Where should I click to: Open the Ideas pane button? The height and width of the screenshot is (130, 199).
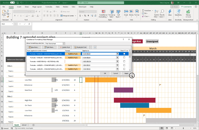(x=170, y=14)
